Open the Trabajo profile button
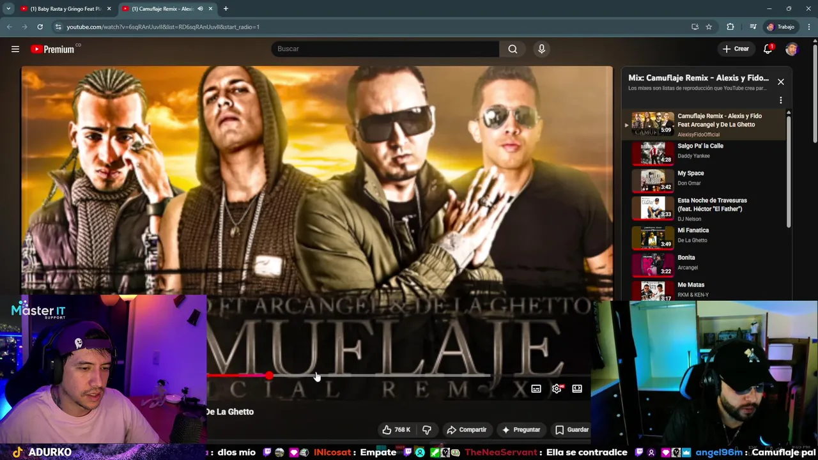This screenshot has height=460, width=818. coord(780,27)
